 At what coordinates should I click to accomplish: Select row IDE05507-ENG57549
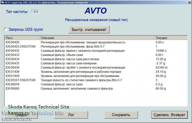(96, 80)
